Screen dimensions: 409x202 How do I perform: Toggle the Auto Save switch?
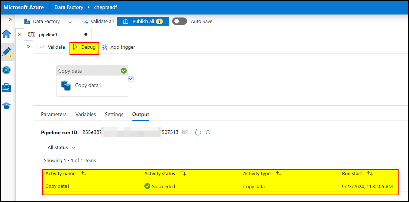click(180, 22)
